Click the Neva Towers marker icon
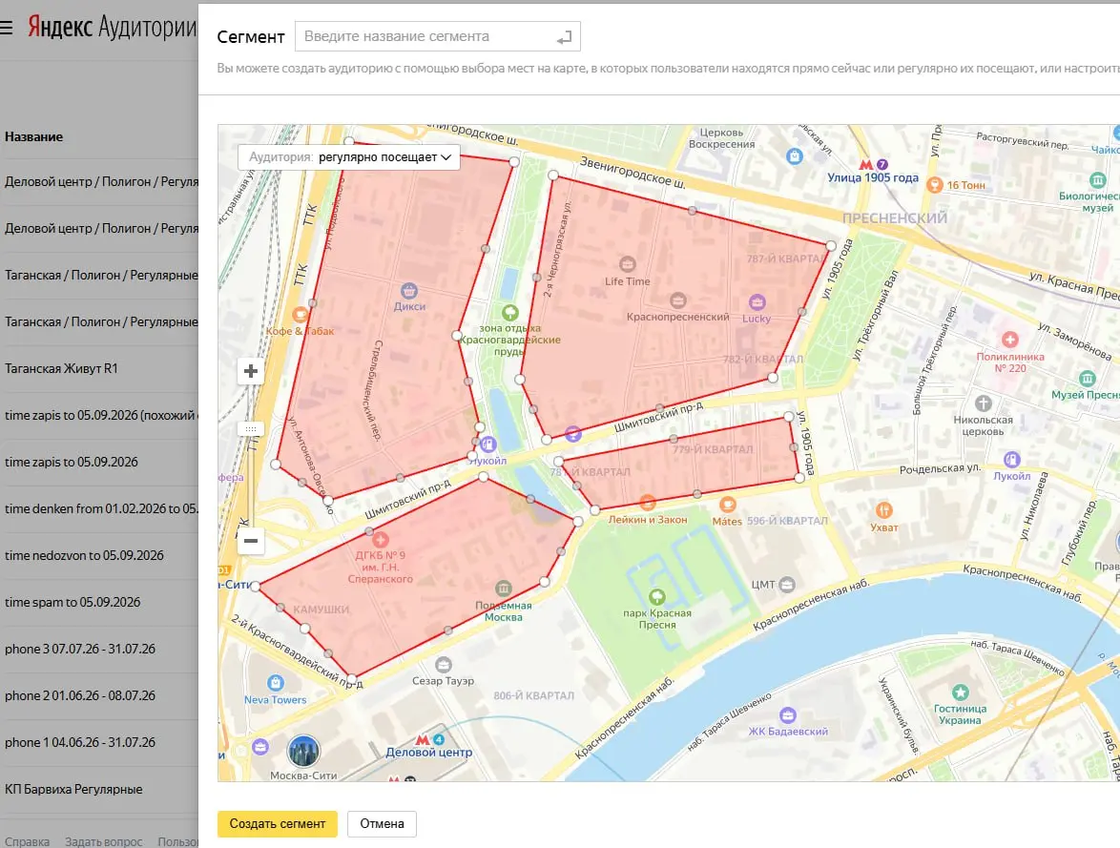The image size is (1120, 848). pos(275,682)
